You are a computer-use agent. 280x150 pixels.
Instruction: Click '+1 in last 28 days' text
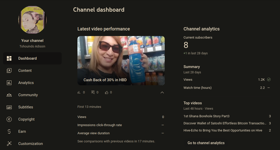(x=195, y=53)
